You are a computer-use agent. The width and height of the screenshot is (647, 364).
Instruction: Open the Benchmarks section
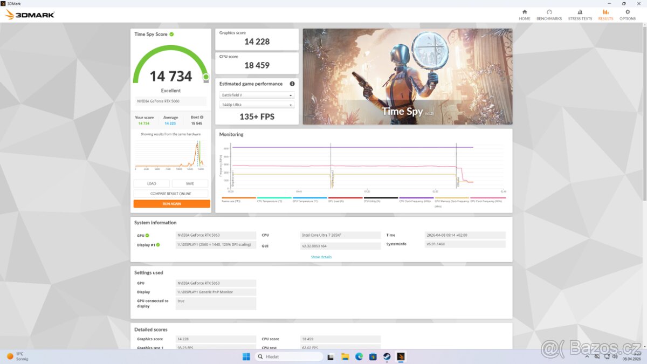click(x=549, y=15)
